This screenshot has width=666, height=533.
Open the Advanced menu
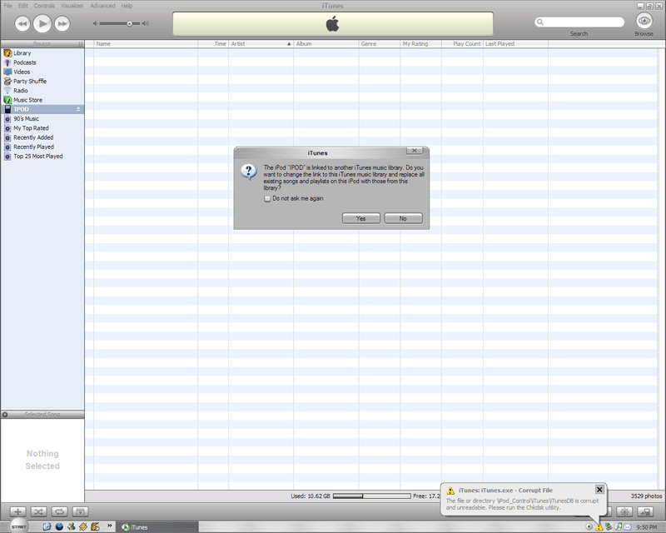[102, 6]
